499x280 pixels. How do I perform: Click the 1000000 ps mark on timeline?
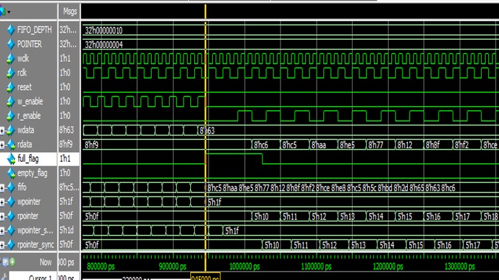(x=243, y=266)
